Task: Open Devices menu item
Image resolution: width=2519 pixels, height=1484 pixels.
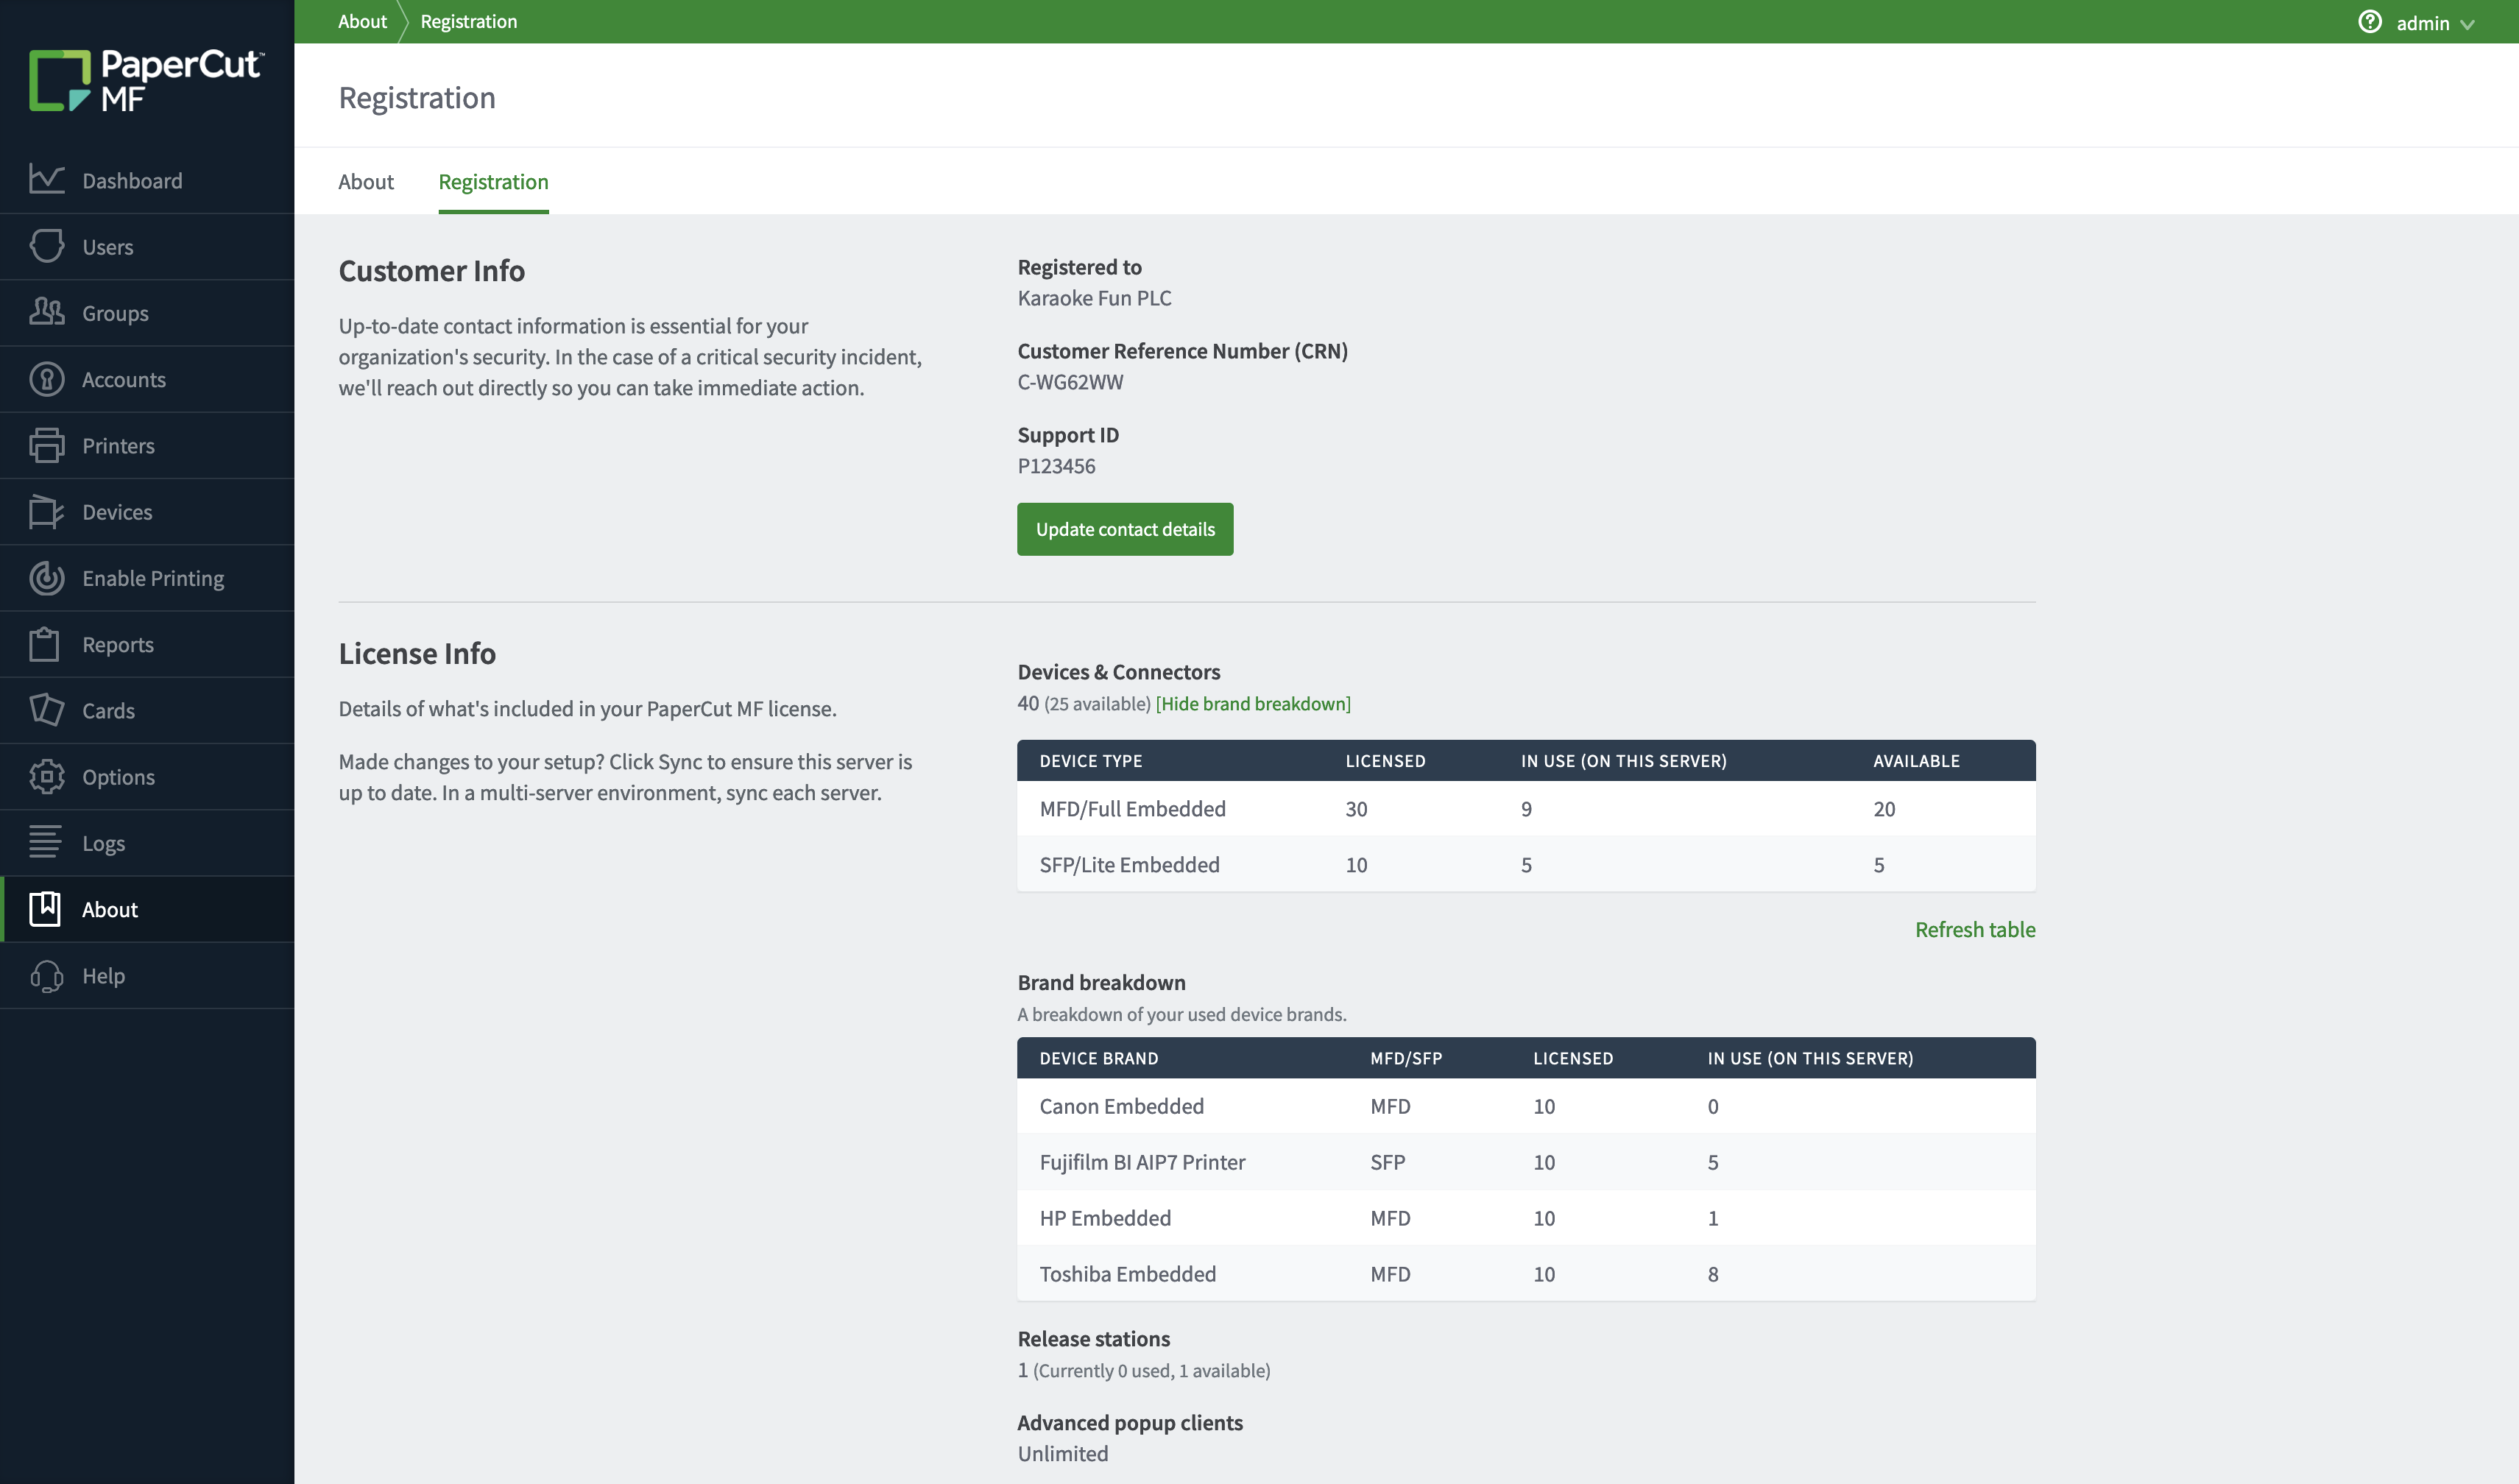Action: pyautogui.click(x=147, y=511)
